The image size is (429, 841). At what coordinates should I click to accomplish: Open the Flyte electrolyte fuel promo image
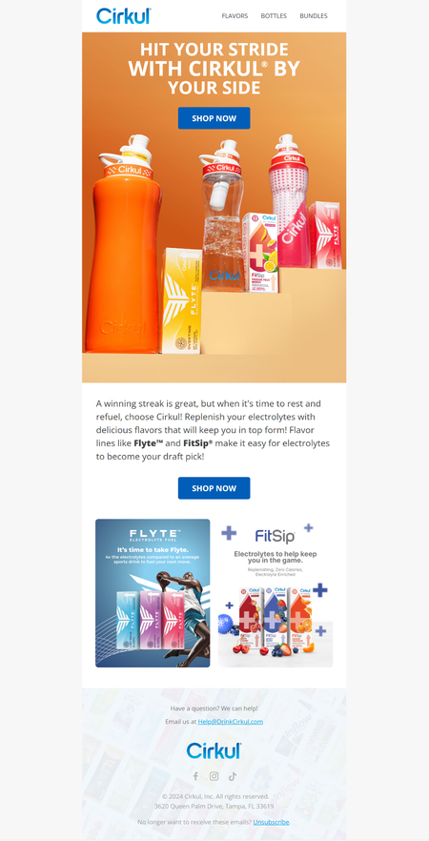153,593
